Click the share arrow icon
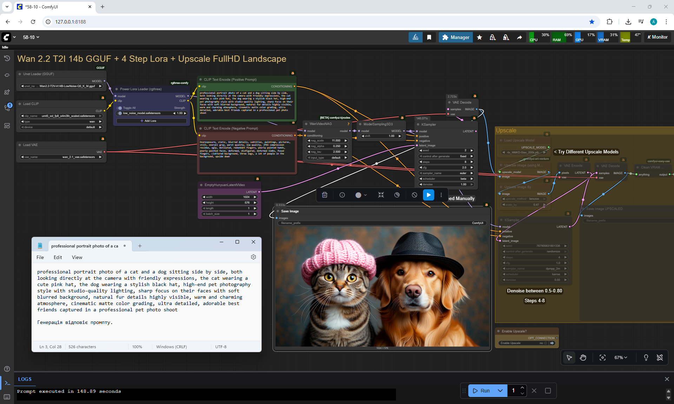This screenshot has width=674, height=404. [519, 37]
